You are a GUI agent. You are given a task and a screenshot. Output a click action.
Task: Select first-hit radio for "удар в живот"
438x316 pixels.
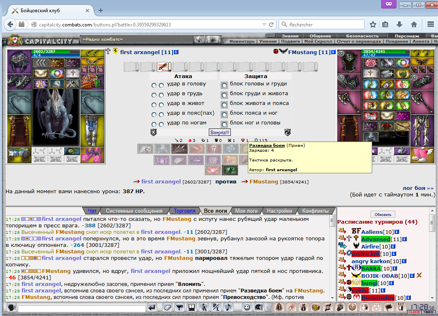pyautogui.click(x=154, y=105)
